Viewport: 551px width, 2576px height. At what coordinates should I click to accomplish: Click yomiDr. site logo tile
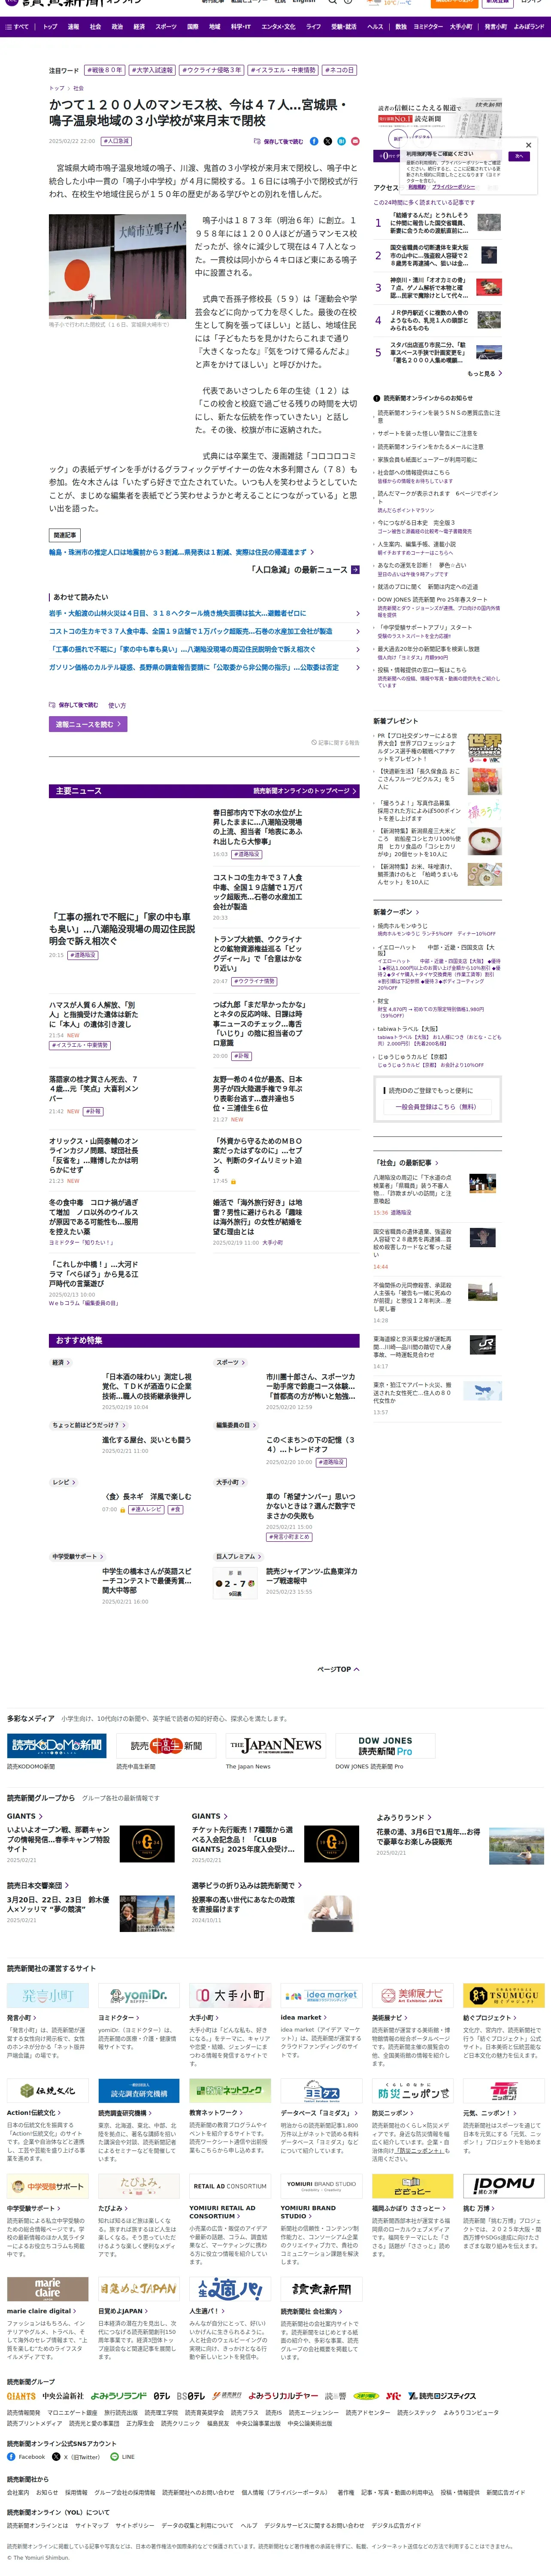click(x=139, y=1995)
